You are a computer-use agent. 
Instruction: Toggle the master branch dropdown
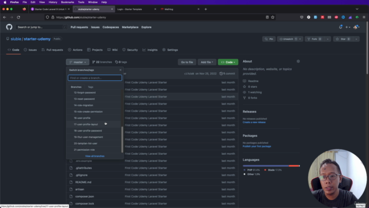(78, 62)
